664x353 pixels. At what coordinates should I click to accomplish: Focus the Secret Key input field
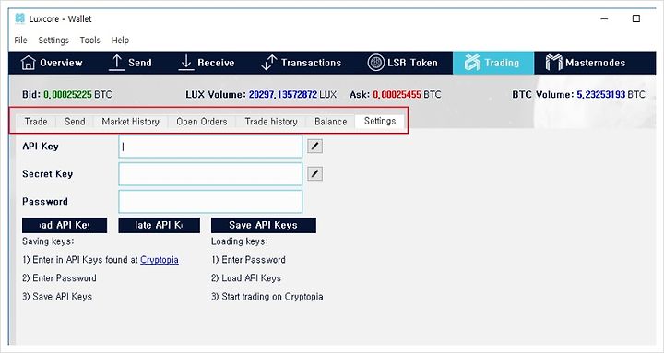pos(210,174)
